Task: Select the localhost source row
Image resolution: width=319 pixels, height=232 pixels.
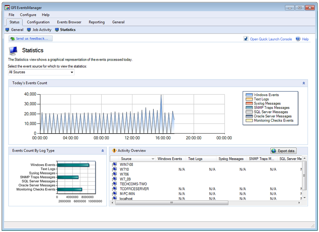Action: coord(206,199)
